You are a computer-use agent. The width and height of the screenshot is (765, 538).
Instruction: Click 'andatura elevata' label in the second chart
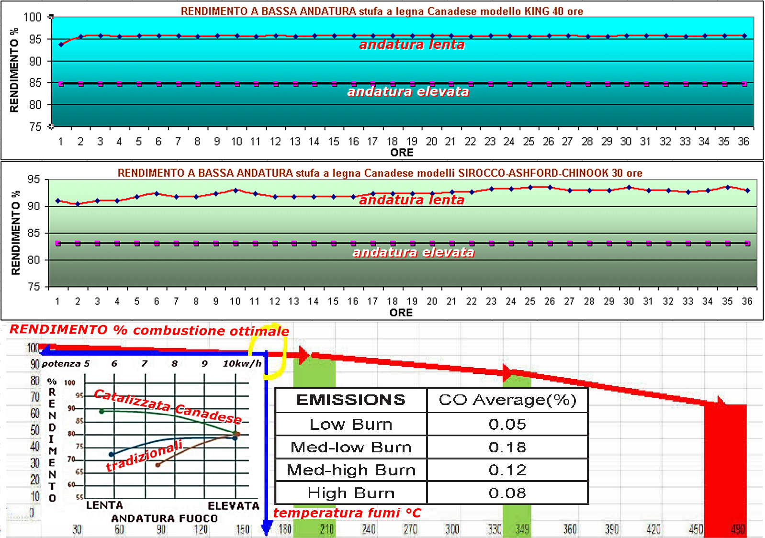point(413,252)
